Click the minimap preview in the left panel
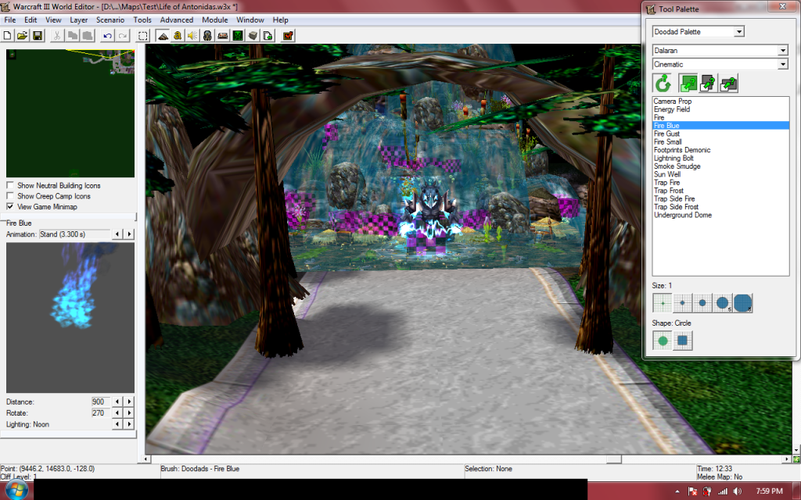The image size is (801, 500). click(70, 113)
